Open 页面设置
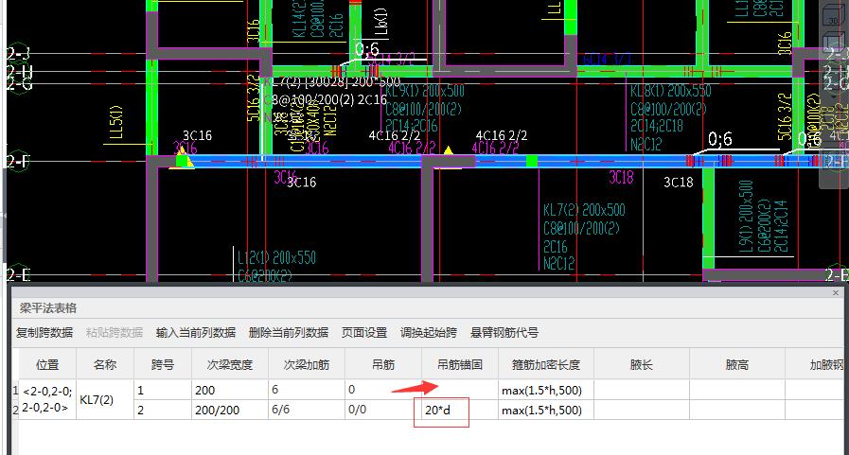Viewport: 849px width, 455px height. pos(364,332)
